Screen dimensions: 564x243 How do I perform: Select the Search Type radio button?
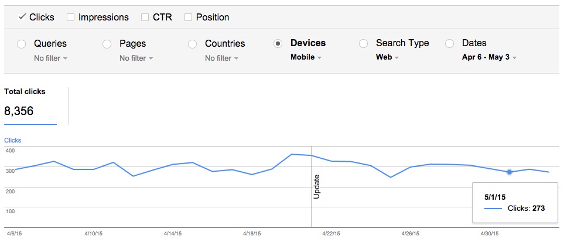pos(363,44)
